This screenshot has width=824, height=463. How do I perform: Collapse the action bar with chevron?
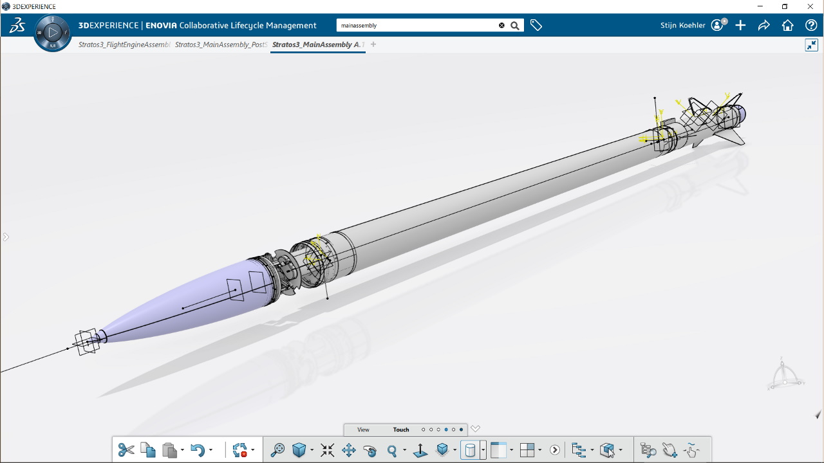click(475, 429)
